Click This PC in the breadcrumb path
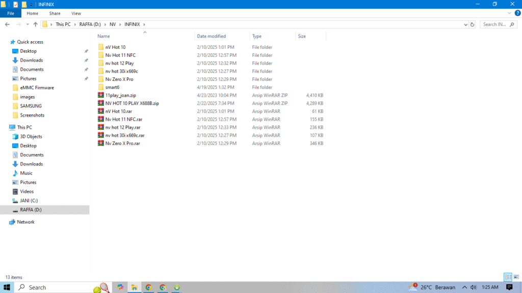This screenshot has height=293, width=522. click(63, 24)
